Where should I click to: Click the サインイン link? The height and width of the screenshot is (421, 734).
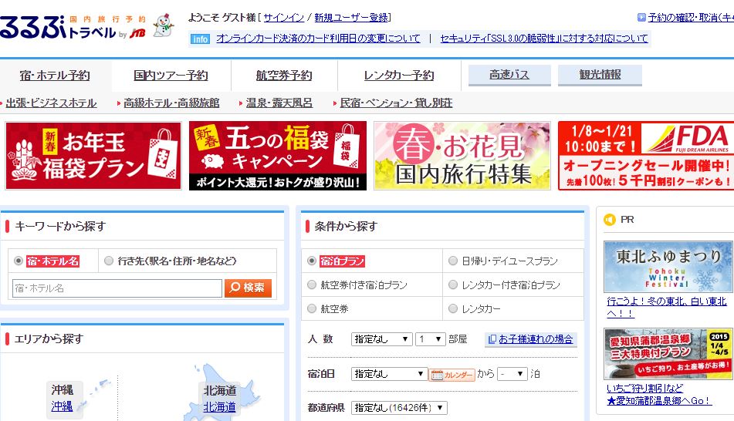(x=284, y=18)
